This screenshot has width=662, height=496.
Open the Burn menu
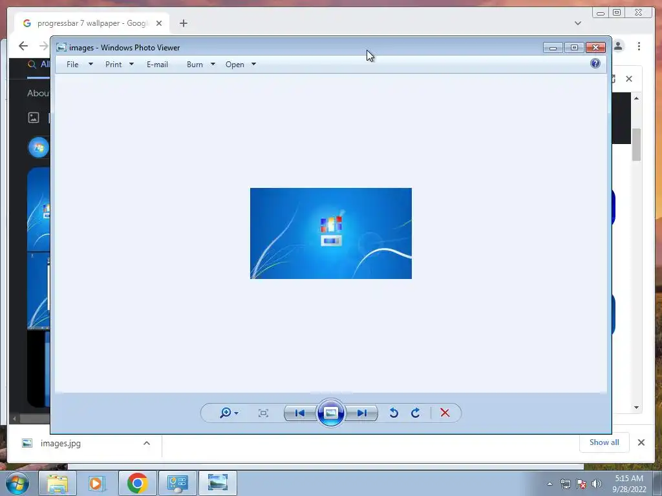195,65
